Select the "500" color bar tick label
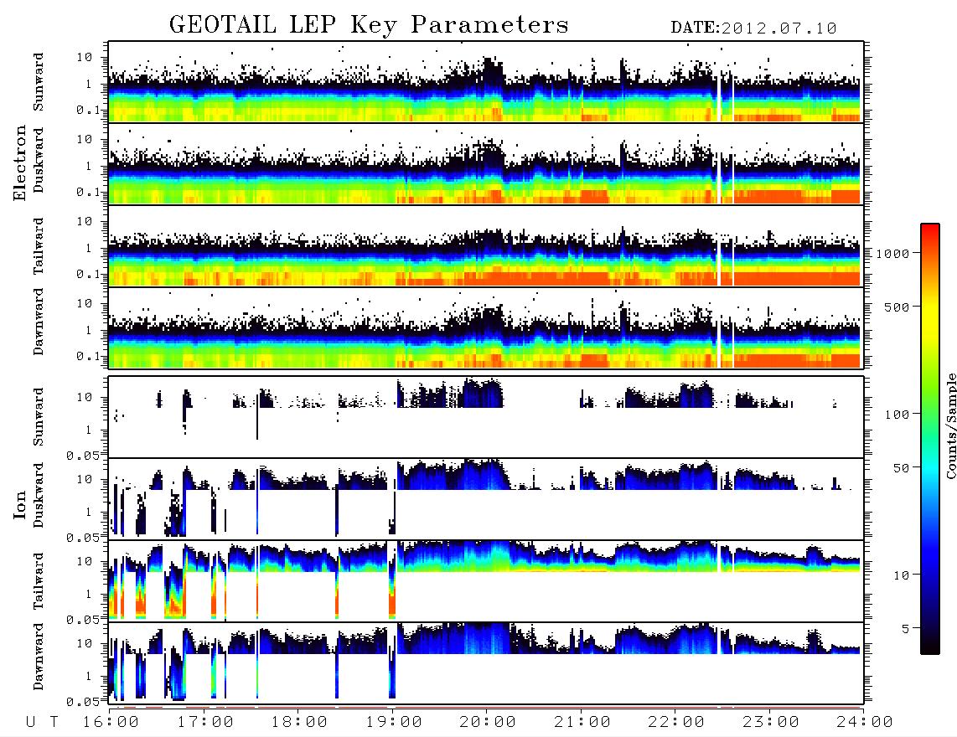Screen dimensions: 957x737 click(898, 307)
